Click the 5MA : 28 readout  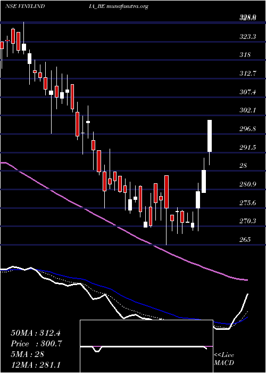click(x=27, y=354)
